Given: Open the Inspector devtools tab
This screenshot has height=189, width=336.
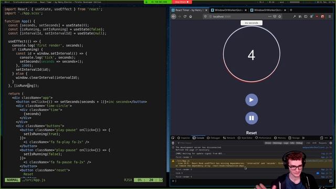Looking at the screenshot, I should point(184,138).
